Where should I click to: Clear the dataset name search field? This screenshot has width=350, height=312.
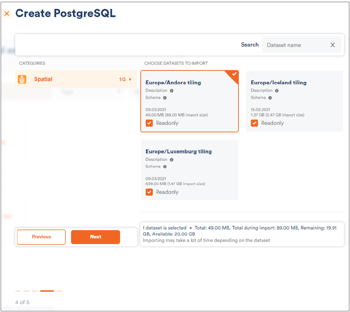point(333,45)
